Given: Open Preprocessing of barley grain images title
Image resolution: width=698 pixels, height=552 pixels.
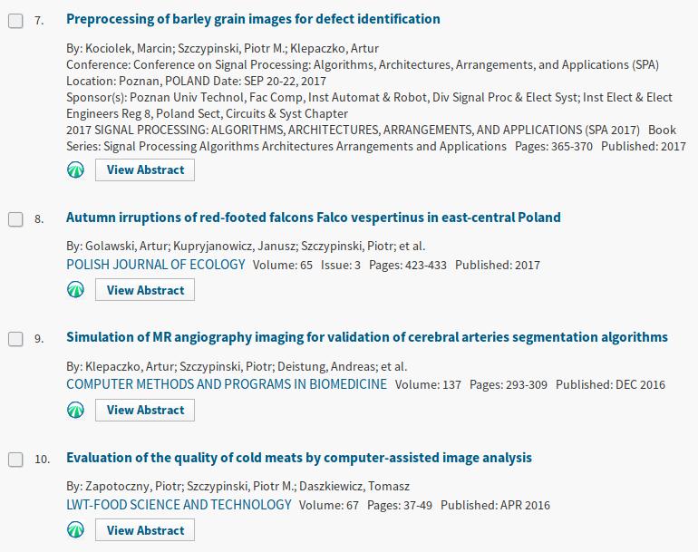Looking at the screenshot, I should (x=253, y=19).
